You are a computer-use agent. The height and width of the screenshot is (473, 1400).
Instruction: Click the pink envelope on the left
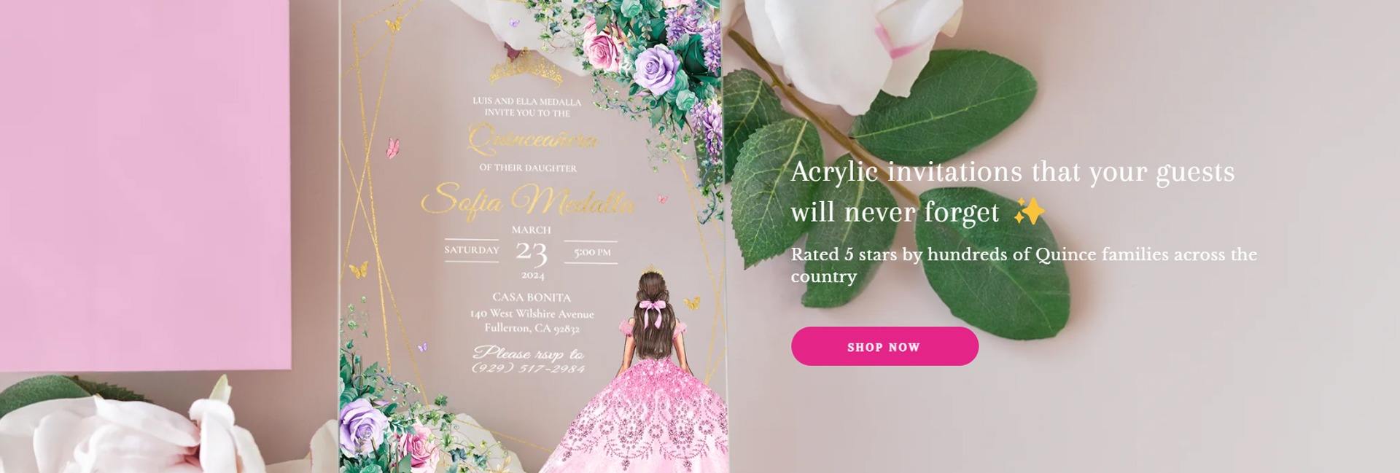[145, 184]
